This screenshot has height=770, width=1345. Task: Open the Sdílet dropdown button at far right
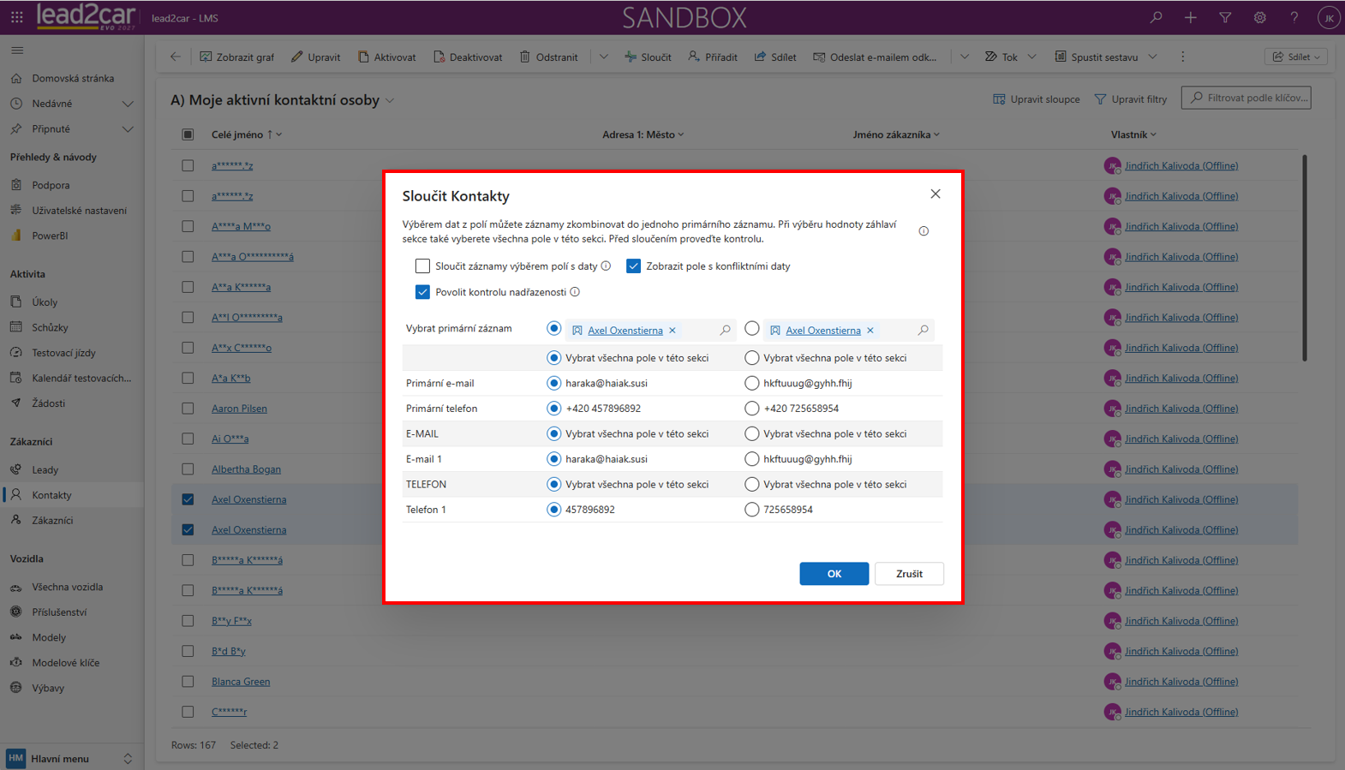point(1296,57)
